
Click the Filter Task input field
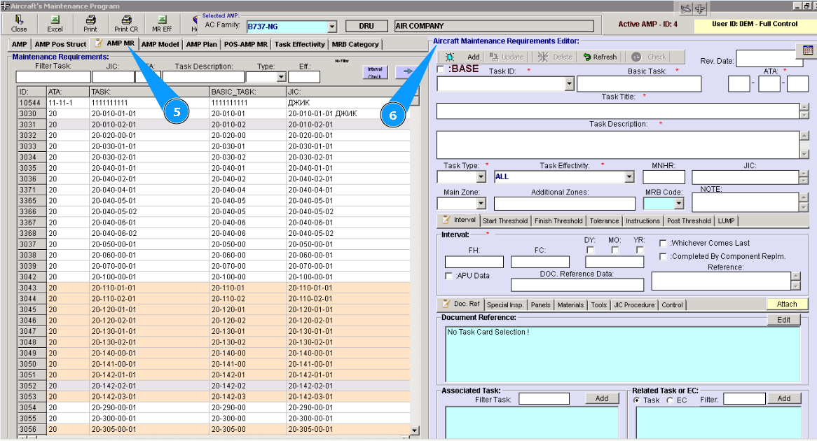coord(53,76)
